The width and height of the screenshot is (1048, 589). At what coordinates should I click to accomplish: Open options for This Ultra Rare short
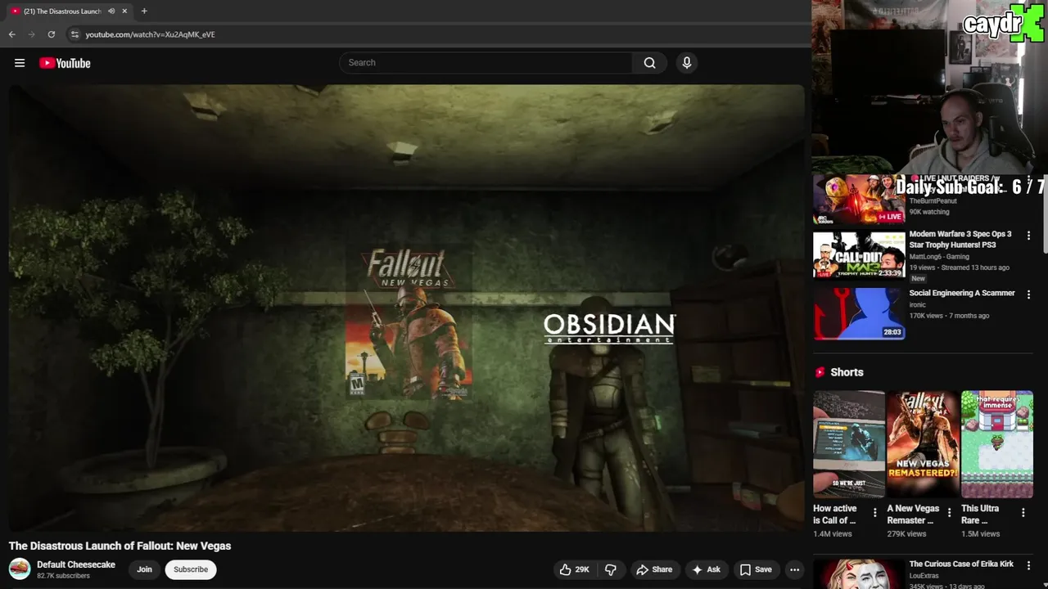[x=1023, y=513]
